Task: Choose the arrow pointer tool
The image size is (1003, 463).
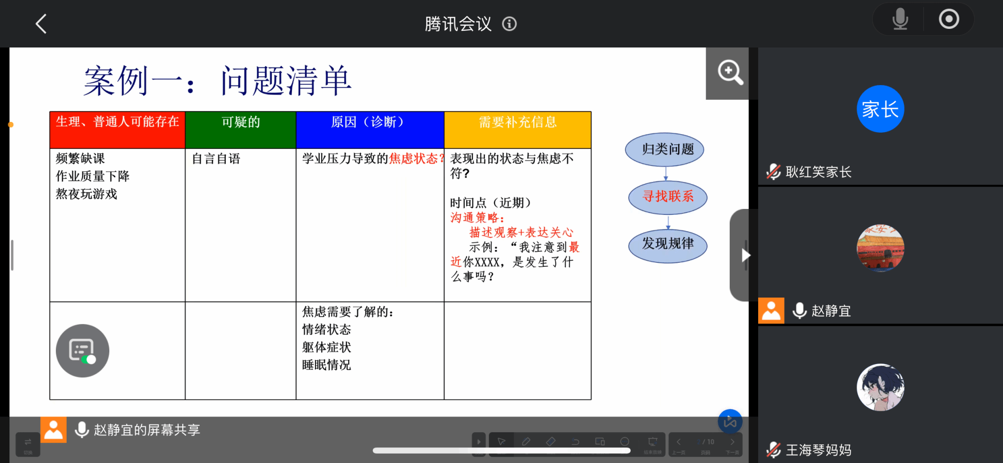Action: (x=501, y=441)
